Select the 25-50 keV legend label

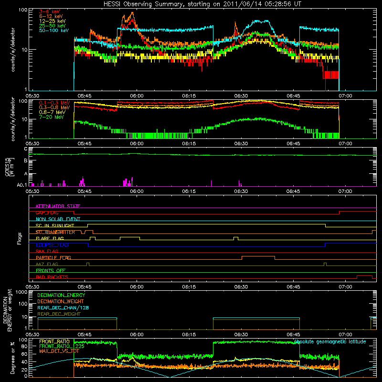[52, 26]
